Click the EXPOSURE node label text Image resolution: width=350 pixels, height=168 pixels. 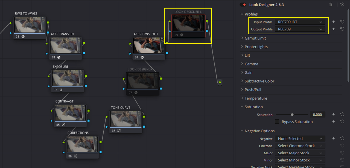pos(61,67)
